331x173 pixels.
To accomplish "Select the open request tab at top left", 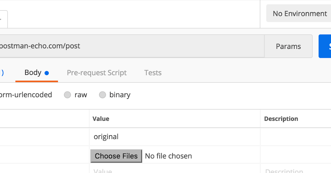I will coord(3,19).
